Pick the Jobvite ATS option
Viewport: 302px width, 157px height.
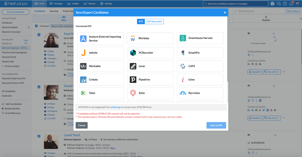pyautogui.click(x=101, y=53)
